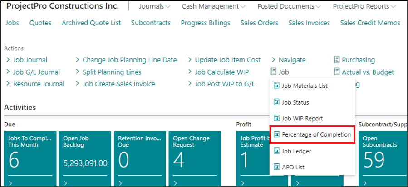
Task: Select Percentage of Completion from the Job menu
Action: [x=316, y=135]
